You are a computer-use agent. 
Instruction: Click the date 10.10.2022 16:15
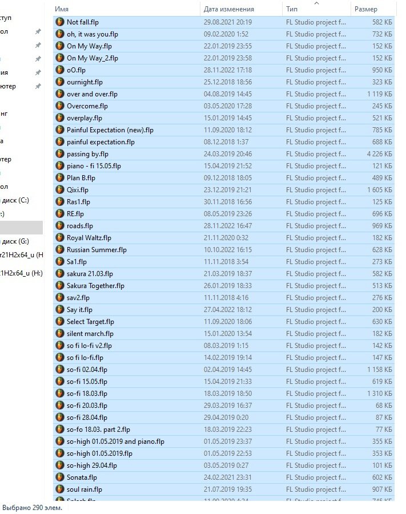(x=228, y=249)
